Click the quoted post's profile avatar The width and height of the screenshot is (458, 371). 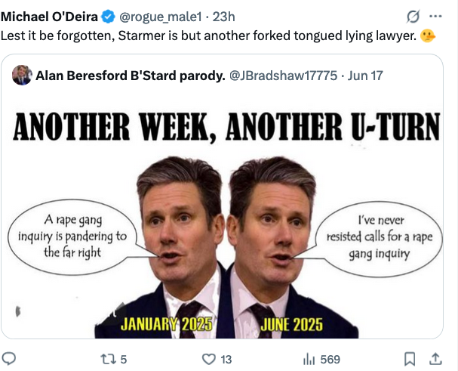22,75
